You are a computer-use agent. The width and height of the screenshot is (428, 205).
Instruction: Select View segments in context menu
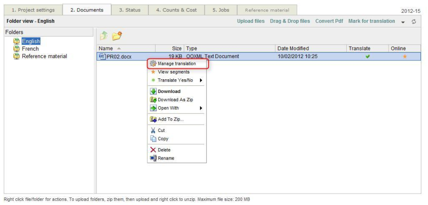pos(173,72)
